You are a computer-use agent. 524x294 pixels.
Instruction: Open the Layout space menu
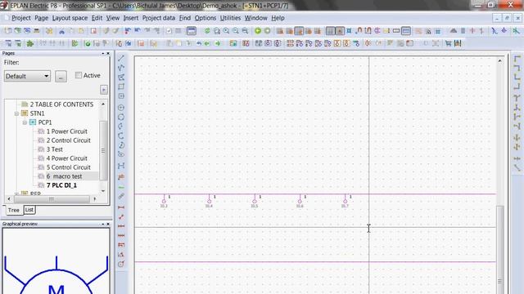(70, 18)
